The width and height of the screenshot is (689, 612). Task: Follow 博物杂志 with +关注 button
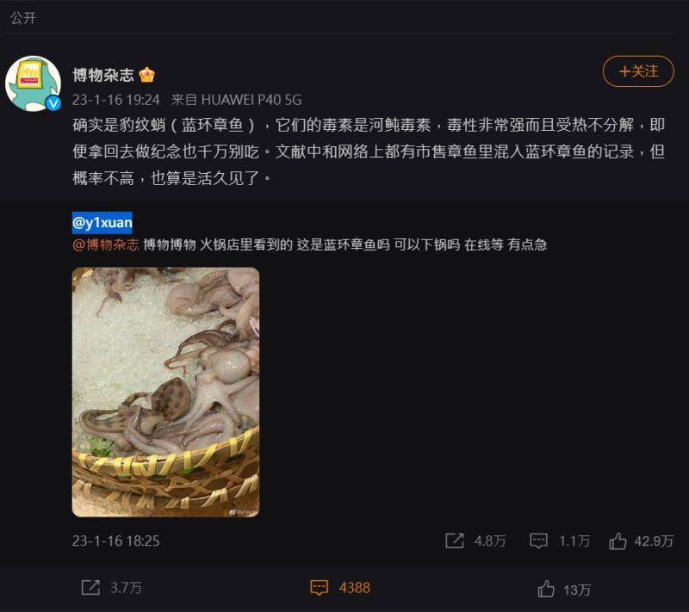point(638,71)
